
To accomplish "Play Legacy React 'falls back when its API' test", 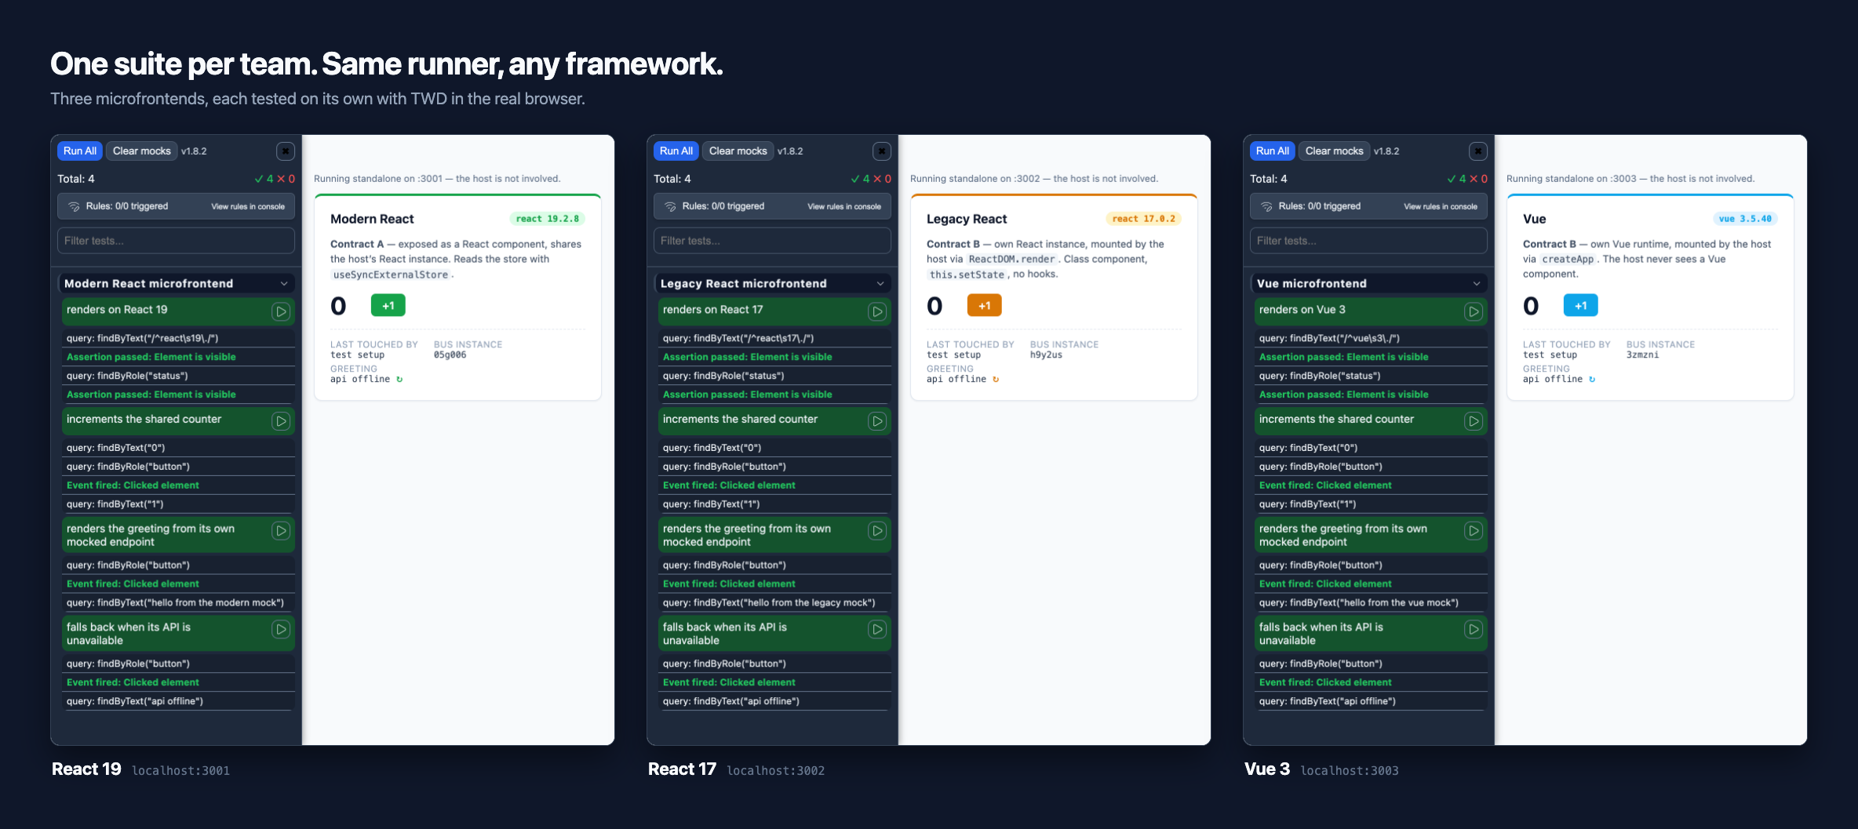I will [x=877, y=629].
